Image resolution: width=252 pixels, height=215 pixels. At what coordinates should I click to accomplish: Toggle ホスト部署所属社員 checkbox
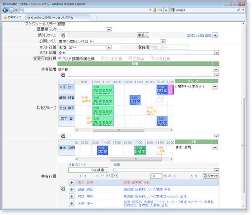[x=60, y=58]
